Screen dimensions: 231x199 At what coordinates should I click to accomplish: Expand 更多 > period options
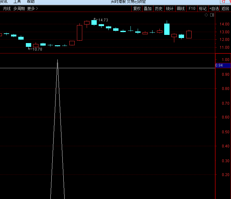[32, 9]
